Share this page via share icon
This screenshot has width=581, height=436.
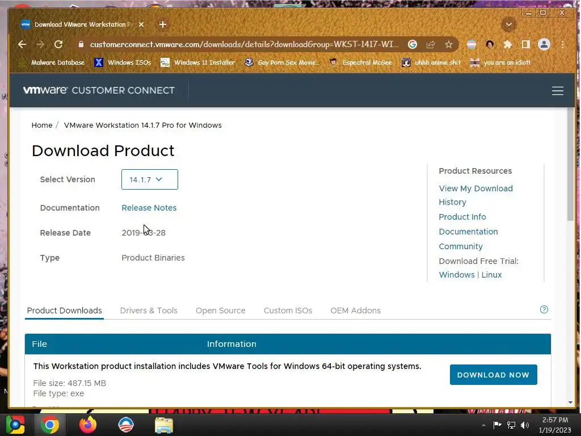[x=431, y=44]
